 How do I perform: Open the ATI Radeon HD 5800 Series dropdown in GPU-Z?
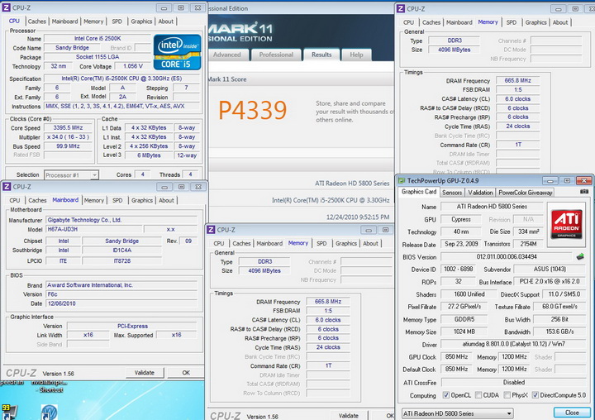coord(457,413)
